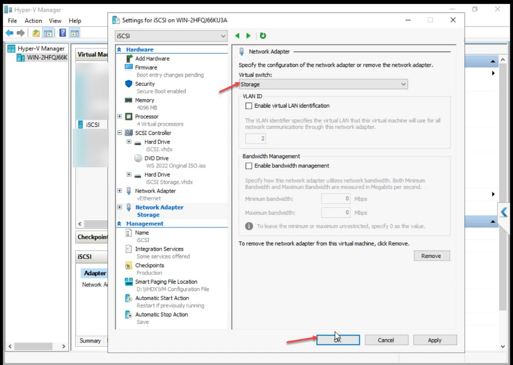Click the blue chevron on the right edge
The width and height of the screenshot is (513, 365).
(x=504, y=212)
